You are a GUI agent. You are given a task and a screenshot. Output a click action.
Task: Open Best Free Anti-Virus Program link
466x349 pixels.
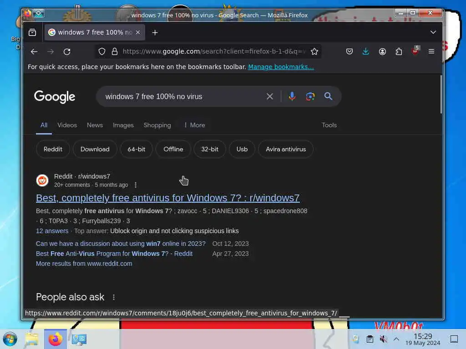tap(114, 254)
